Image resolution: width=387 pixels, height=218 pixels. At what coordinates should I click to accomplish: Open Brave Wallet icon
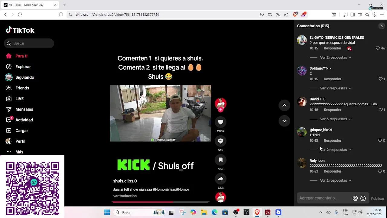click(360, 15)
